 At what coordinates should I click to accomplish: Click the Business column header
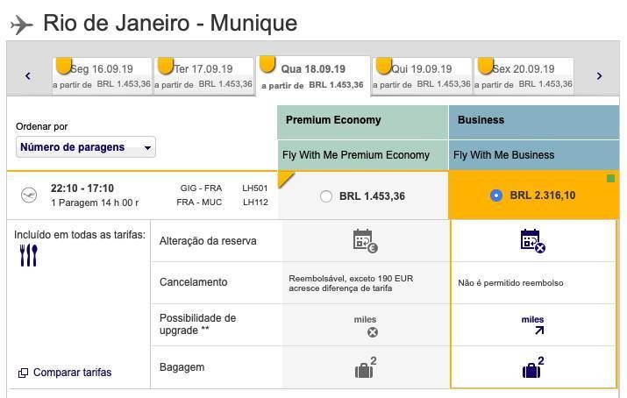tap(534, 122)
